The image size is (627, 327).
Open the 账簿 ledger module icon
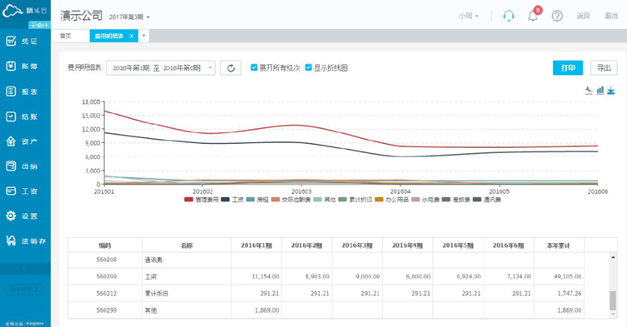pos(11,66)
